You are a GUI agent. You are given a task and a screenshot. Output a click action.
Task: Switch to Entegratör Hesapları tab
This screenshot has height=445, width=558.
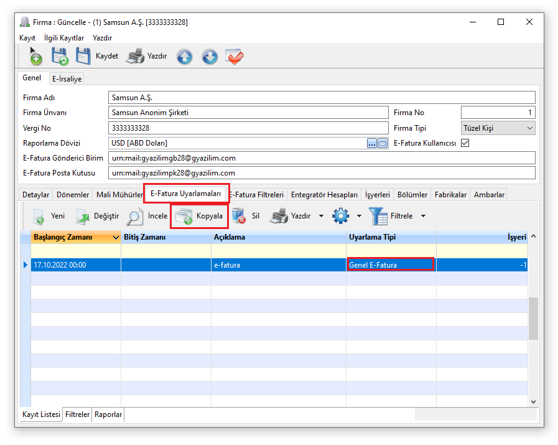coord(324,195)
